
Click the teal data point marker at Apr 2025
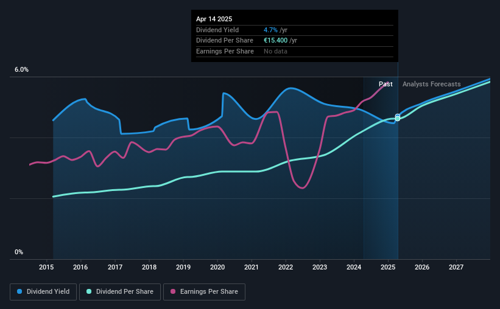click(398, 119)
